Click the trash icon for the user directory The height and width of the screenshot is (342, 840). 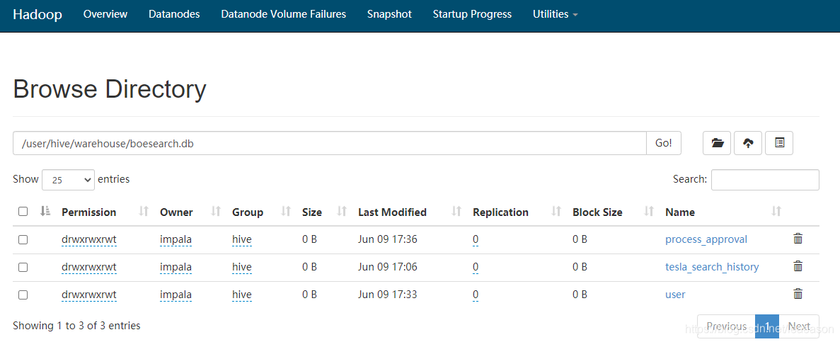coord(798,295)
